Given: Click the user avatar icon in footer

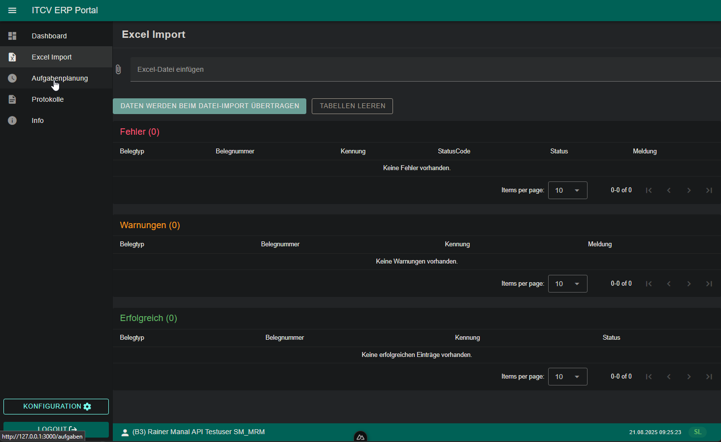Looking at the screenshot, I should 125,432.
